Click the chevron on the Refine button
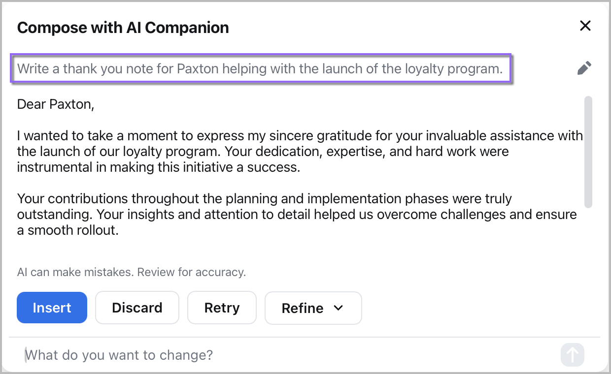 click(339, 308)
